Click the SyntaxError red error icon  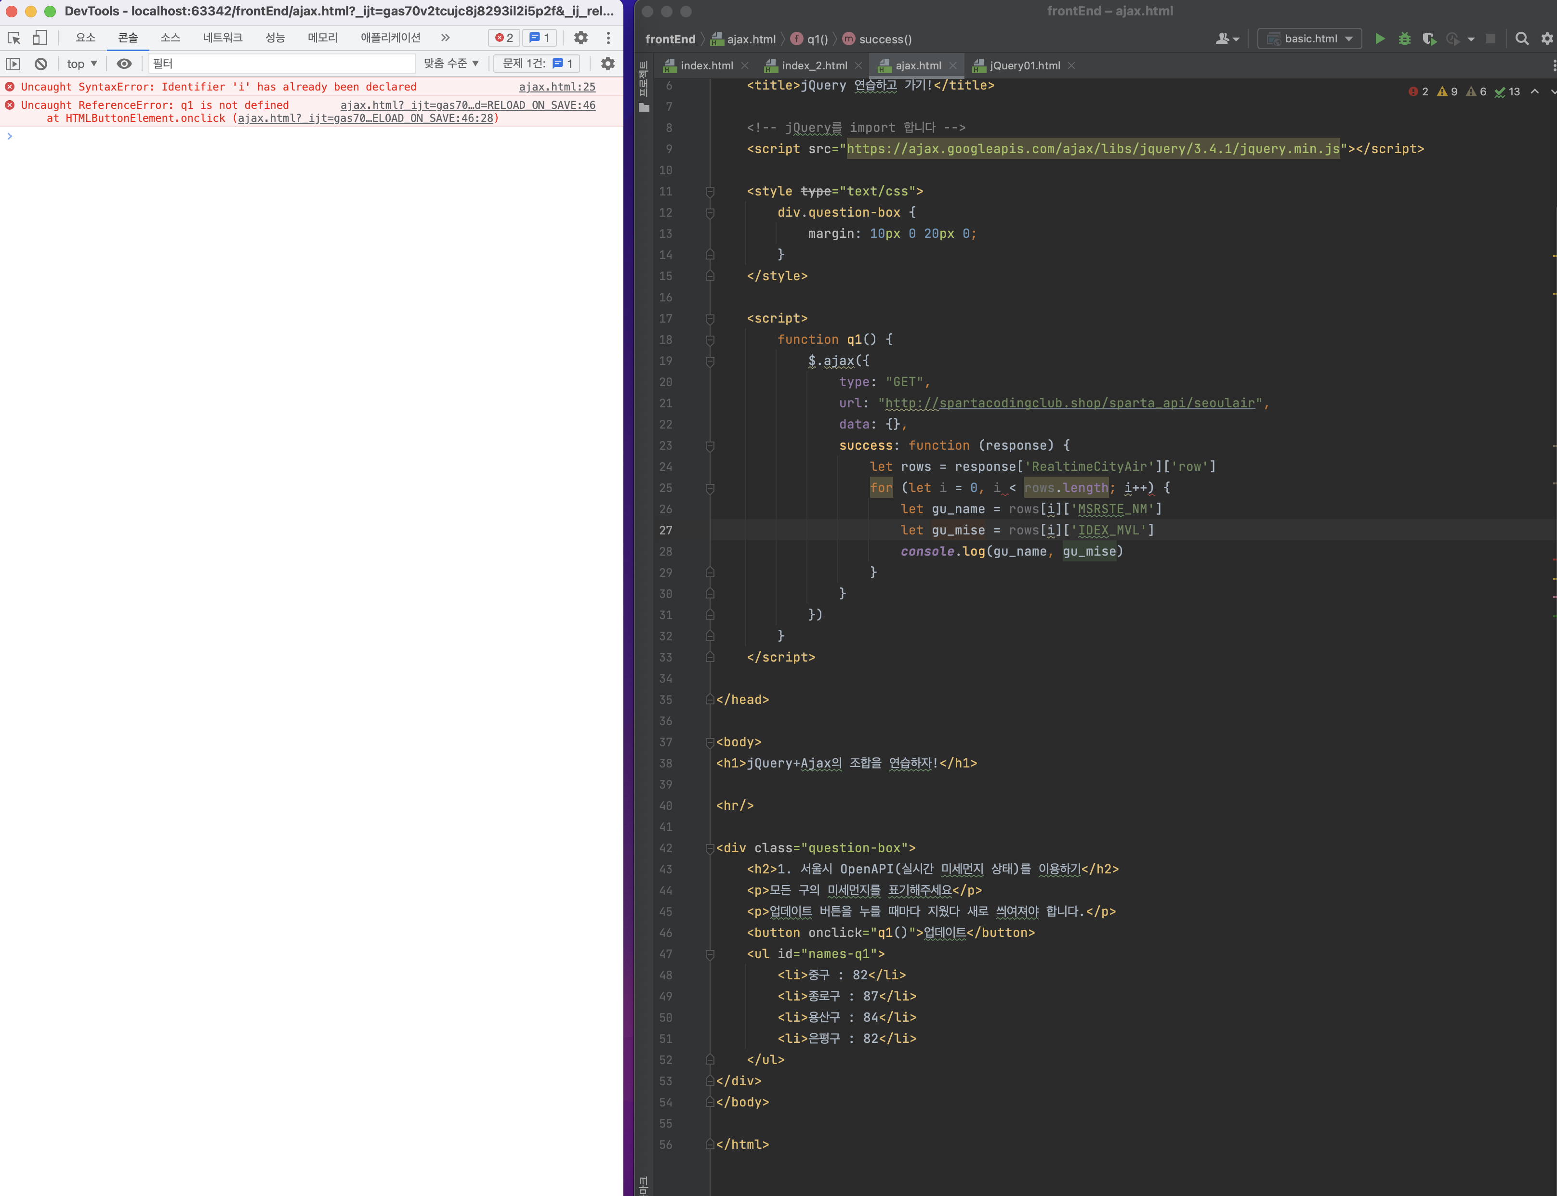tap(10, 87)
